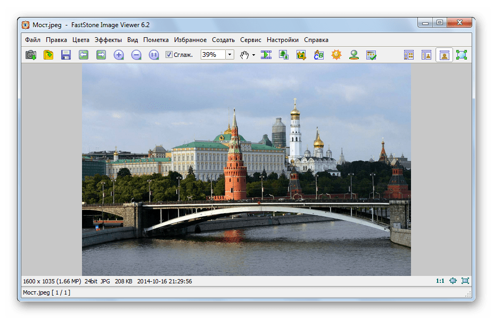This screenshot has height=319, width=493.
Task: Click the Save floppy disk icon
Action: click(66, 55)
